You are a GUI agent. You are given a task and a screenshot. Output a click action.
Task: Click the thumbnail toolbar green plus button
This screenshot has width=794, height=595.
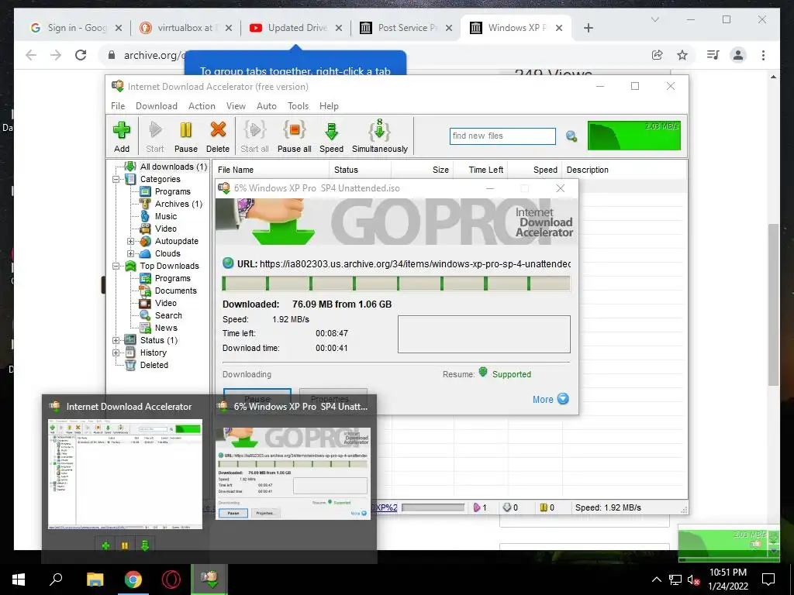click(105, 545)
